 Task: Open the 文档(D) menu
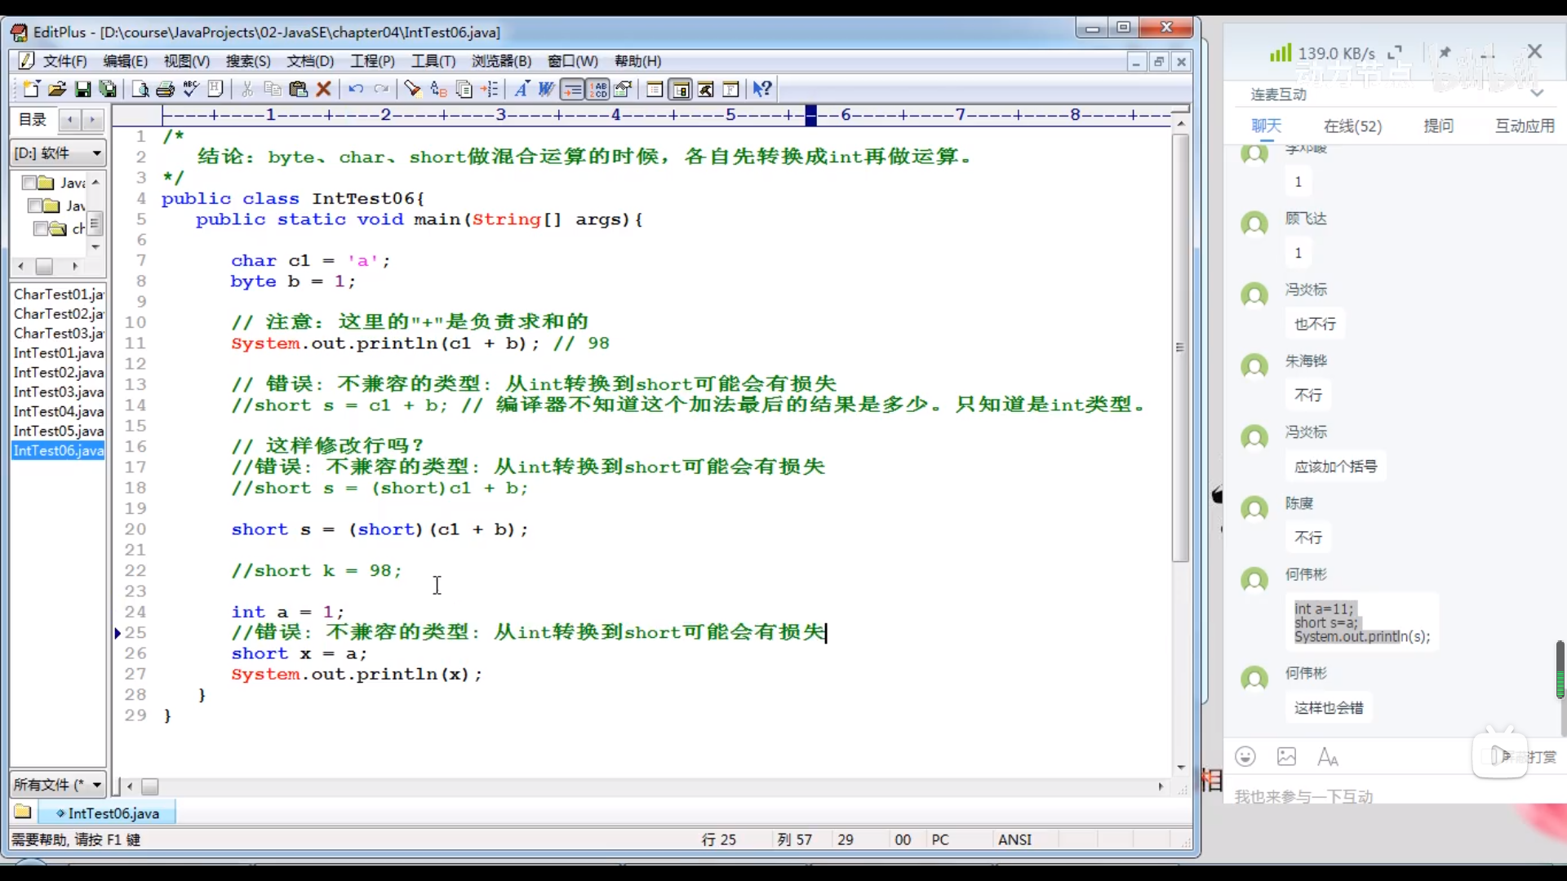(x=310, y=61)
